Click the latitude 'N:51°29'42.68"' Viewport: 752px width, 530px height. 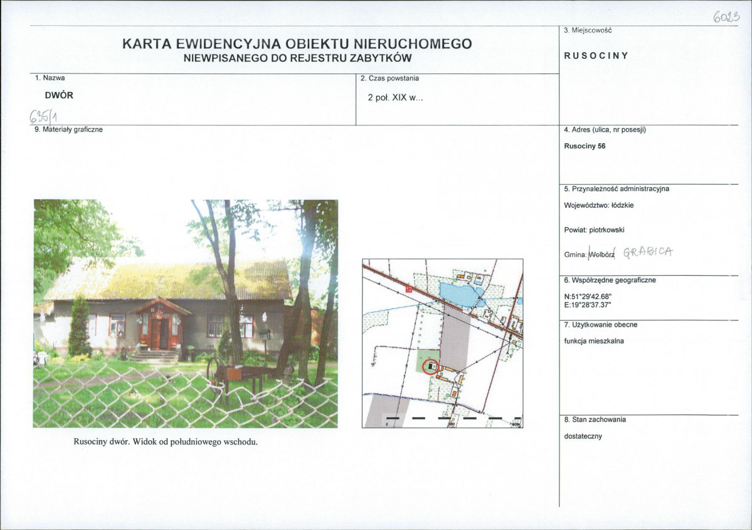588,297
